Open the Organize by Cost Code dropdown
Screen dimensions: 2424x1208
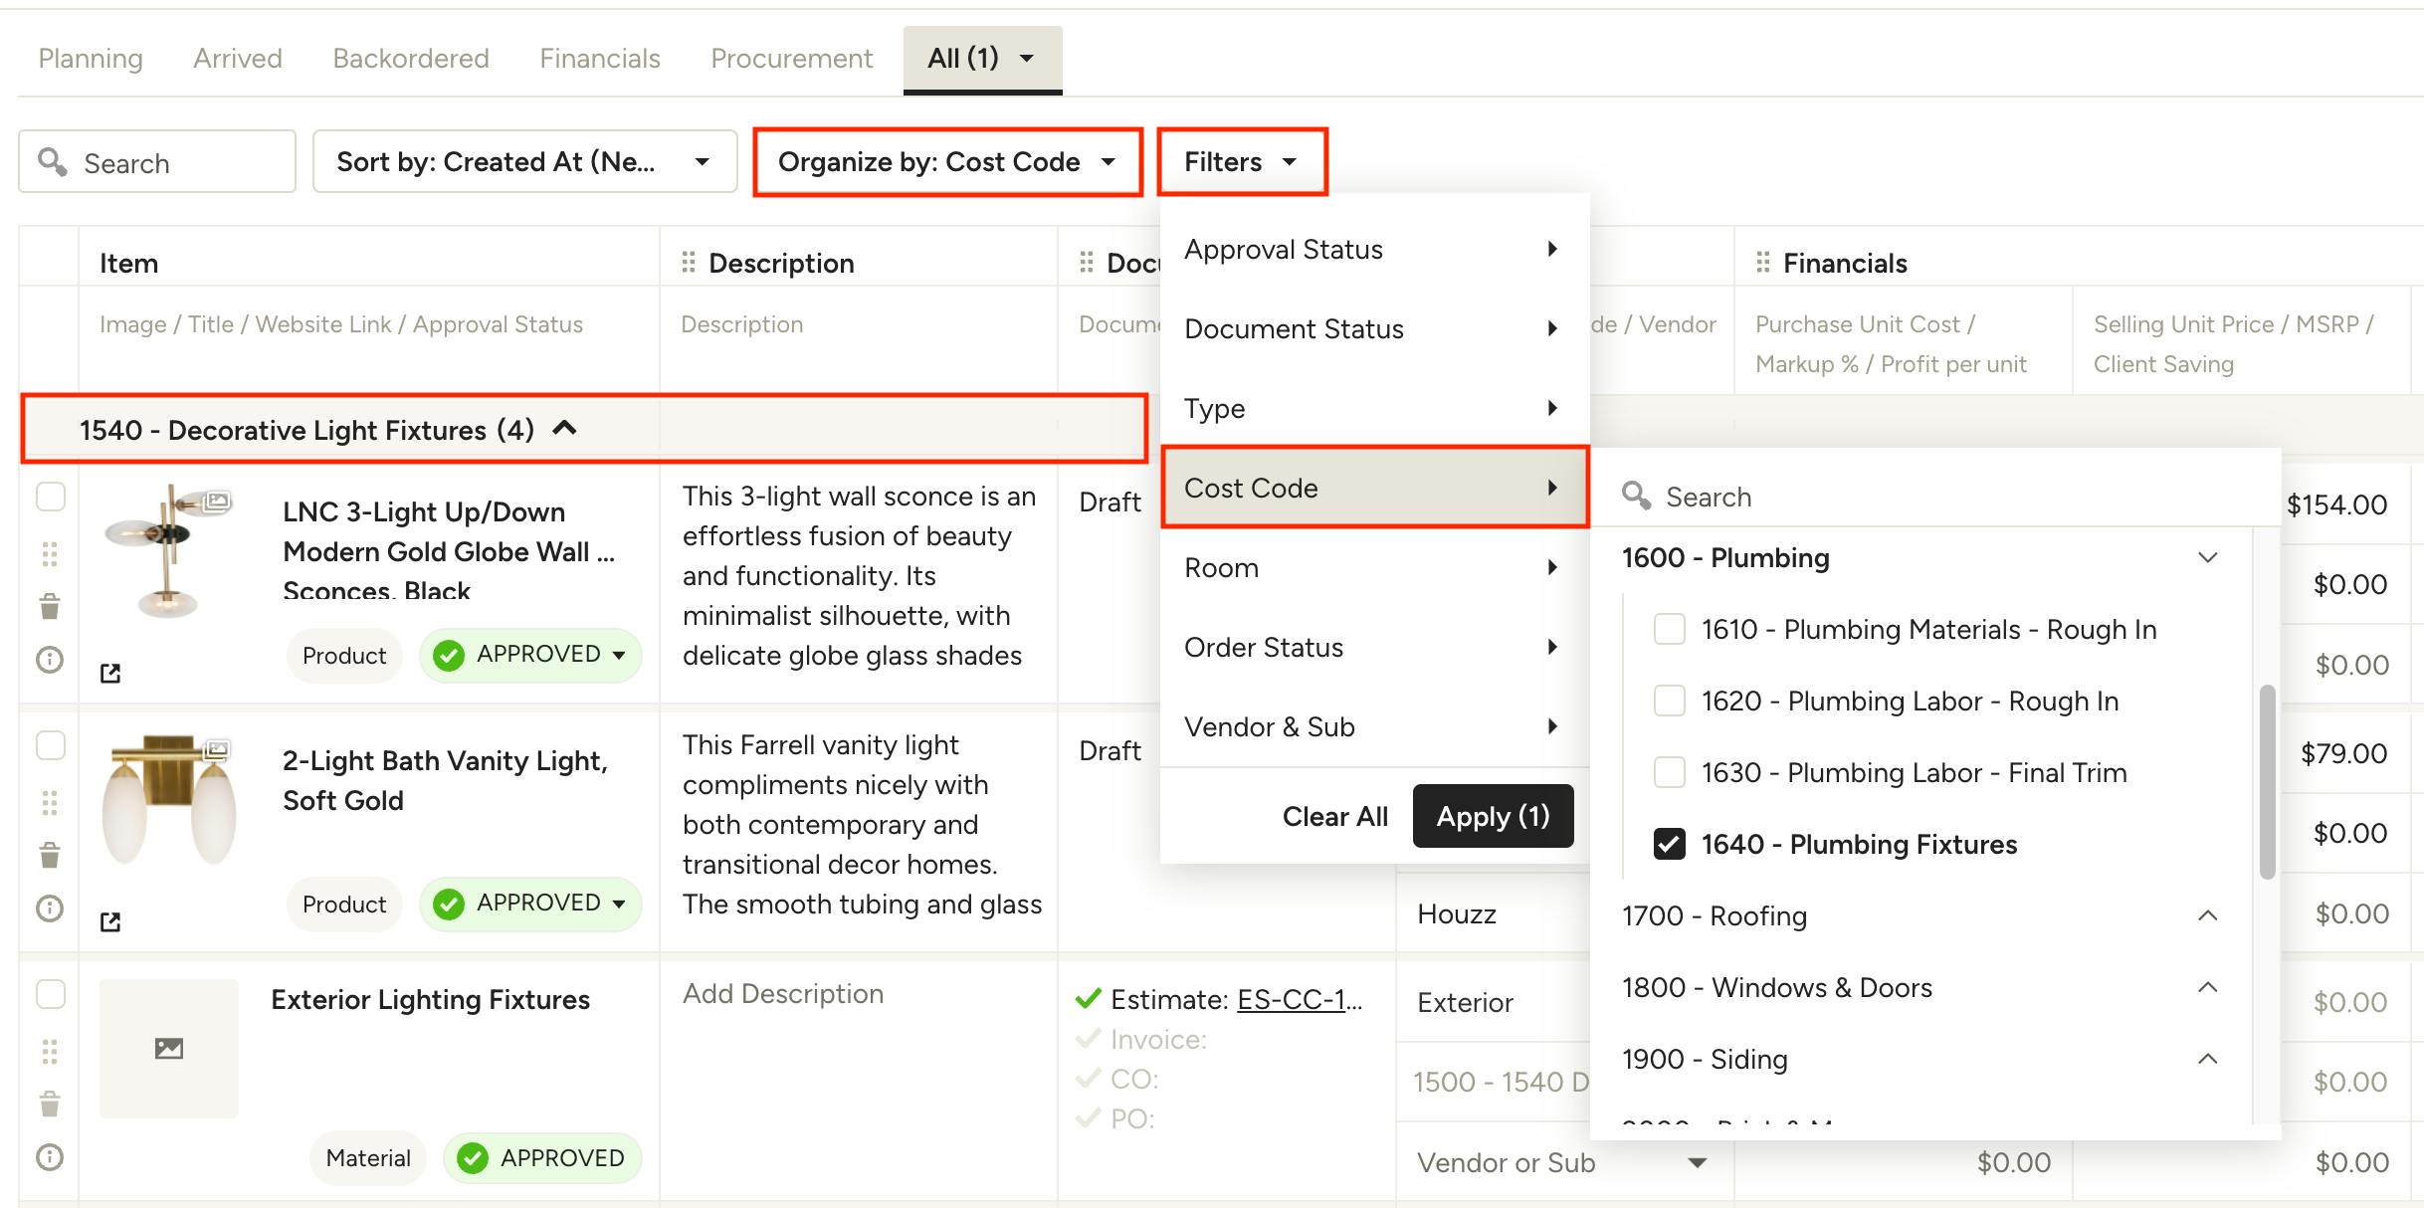[946, 161]
